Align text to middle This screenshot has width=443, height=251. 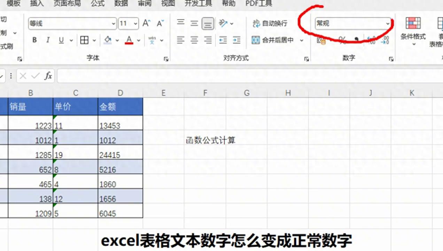pyautogui.click(x=194, y=23)
